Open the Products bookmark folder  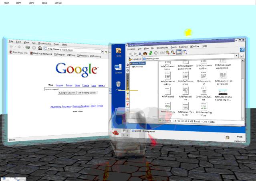coord(83,56)
